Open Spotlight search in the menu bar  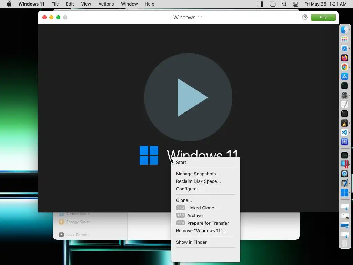pyautogui.click(x=284, y=4)
